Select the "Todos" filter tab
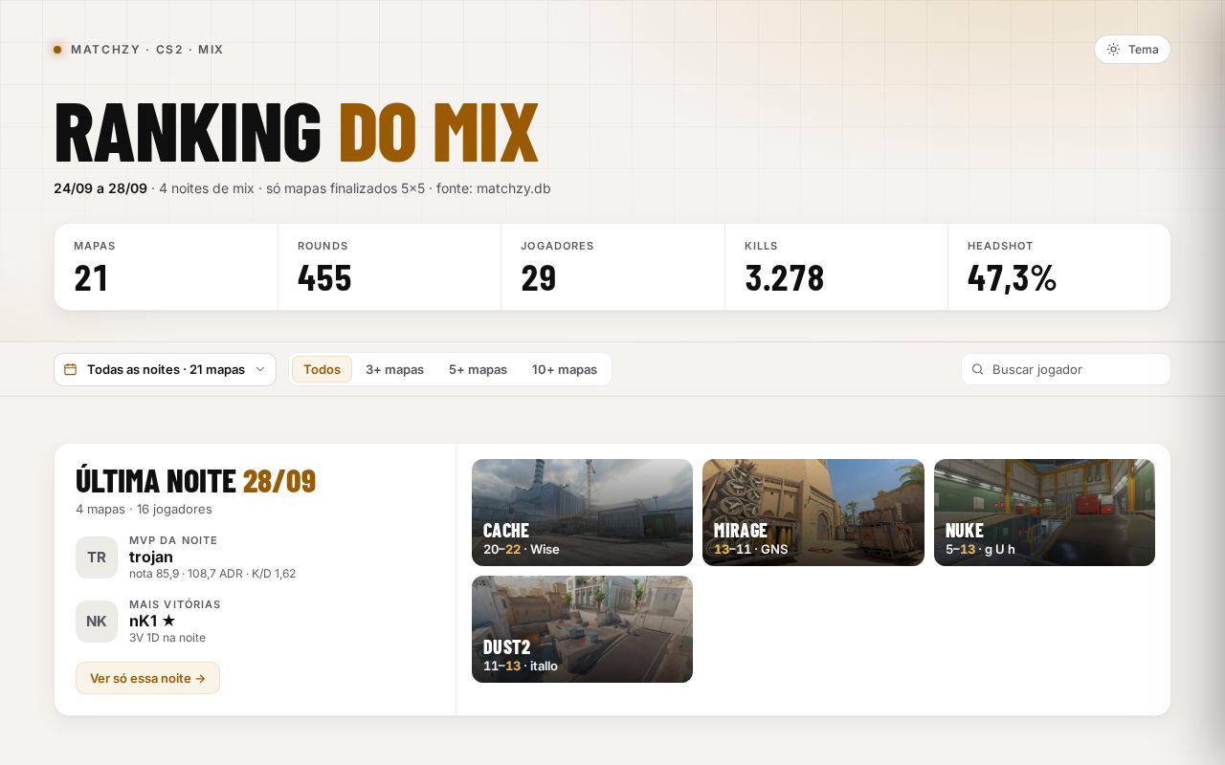This screenshot has width=1225, height=765. click(322, 369)
